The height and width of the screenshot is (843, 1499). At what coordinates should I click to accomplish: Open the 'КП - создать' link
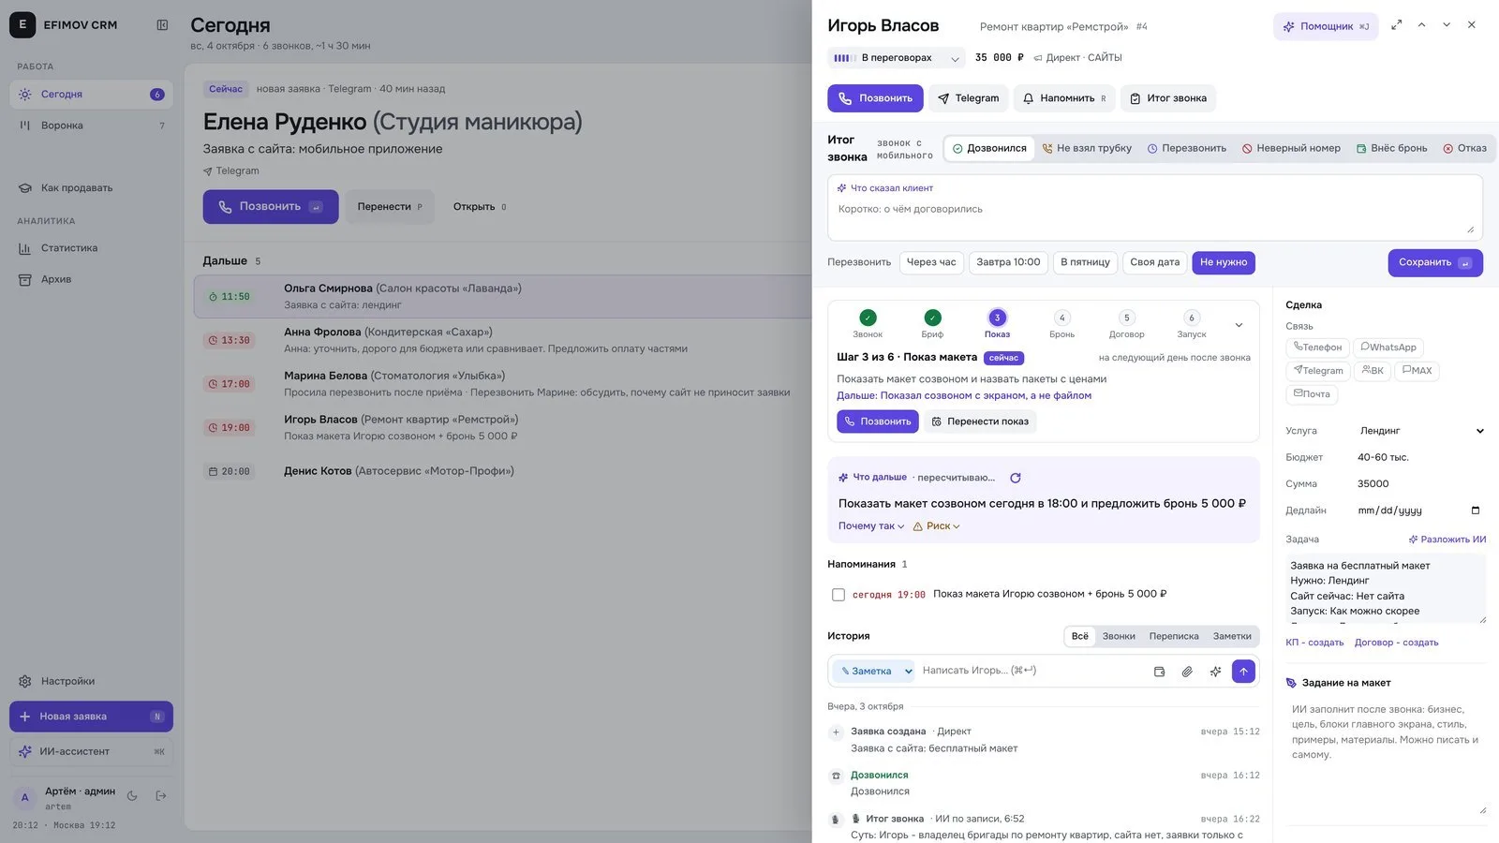(x=1314, y=643)
